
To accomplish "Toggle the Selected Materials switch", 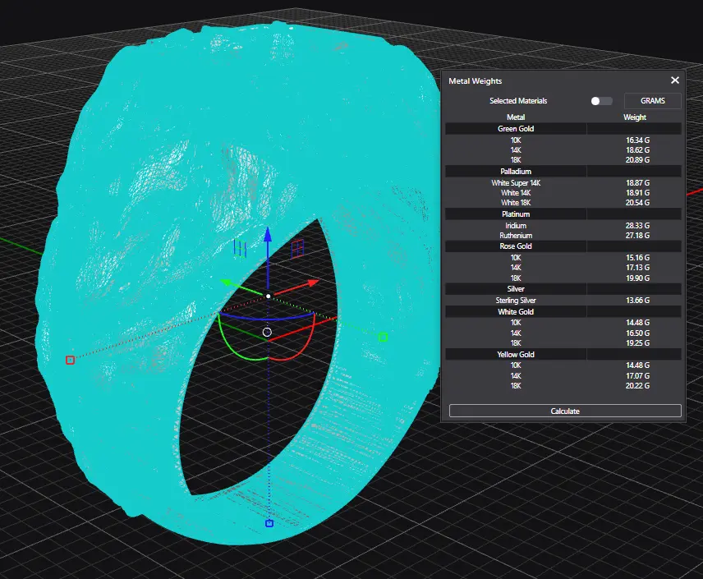I will pos(601,101).
